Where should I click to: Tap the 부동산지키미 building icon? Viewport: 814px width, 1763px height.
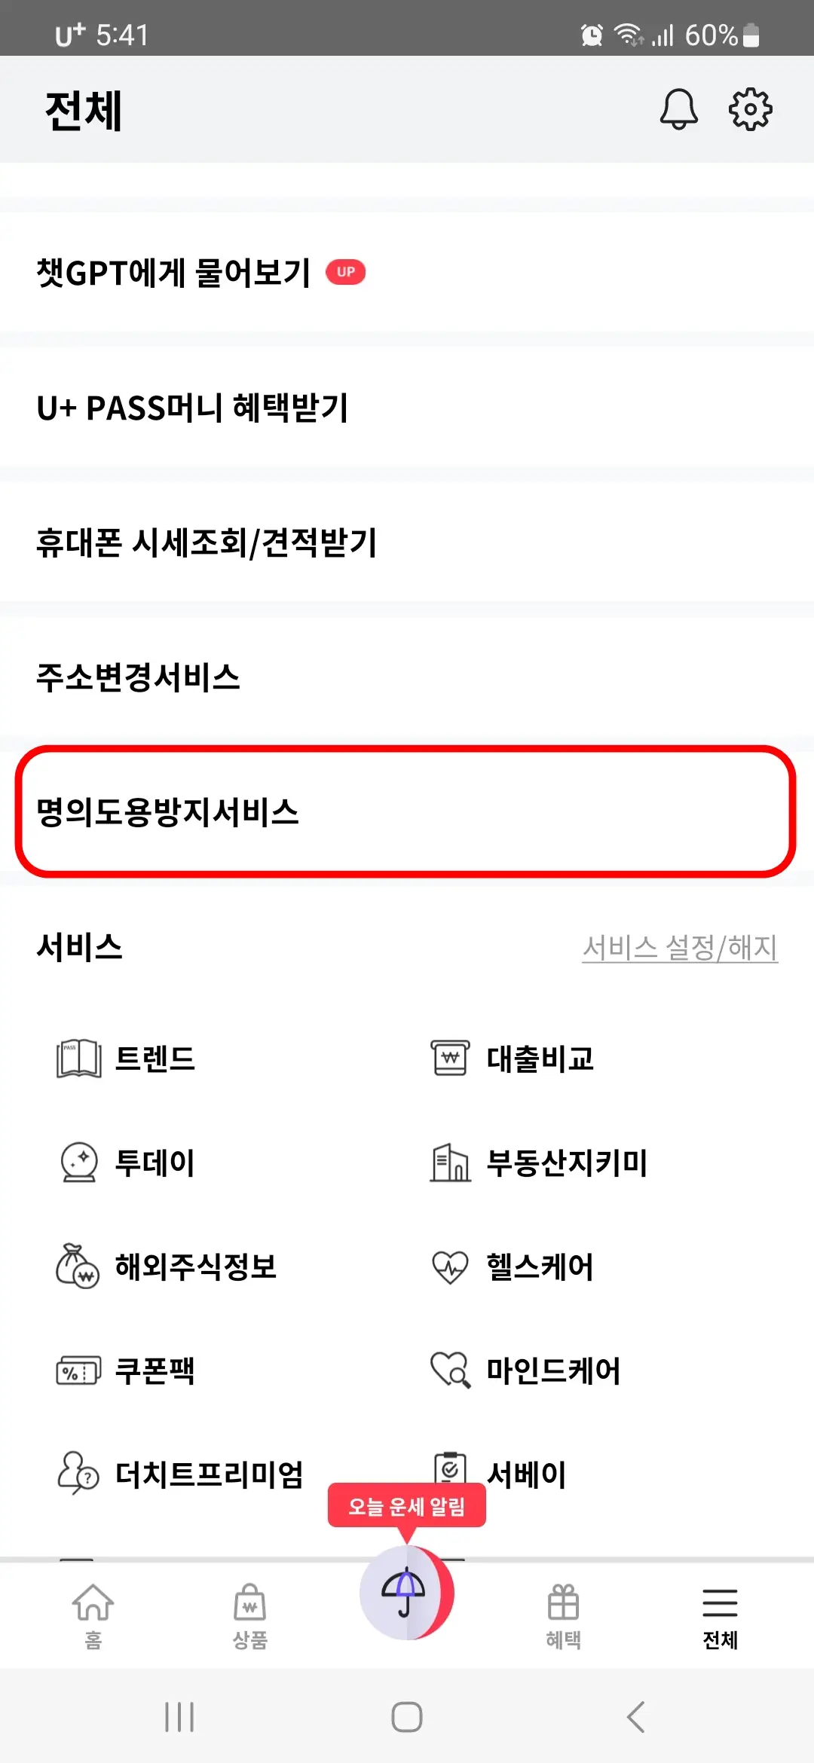coord(450,1163)
